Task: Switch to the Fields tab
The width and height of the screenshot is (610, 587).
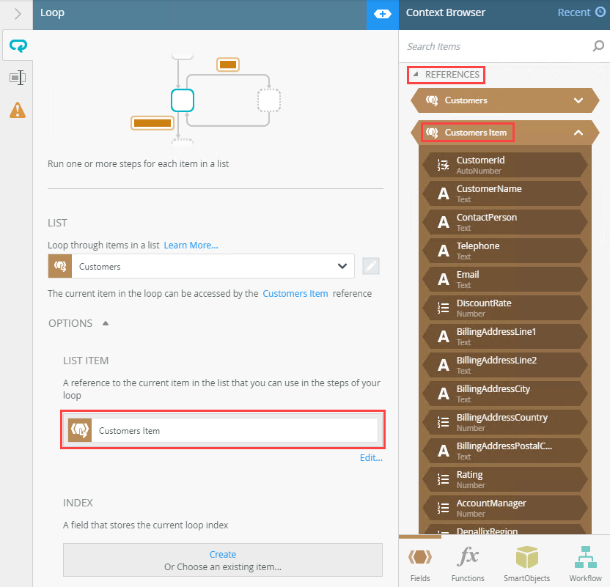Action: [420, 564]
